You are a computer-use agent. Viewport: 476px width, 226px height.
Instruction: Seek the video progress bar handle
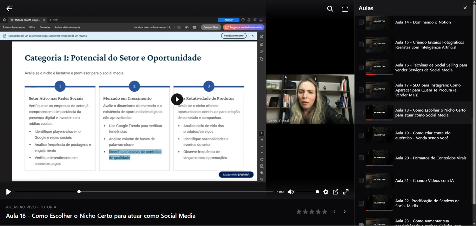coord(79,192)
